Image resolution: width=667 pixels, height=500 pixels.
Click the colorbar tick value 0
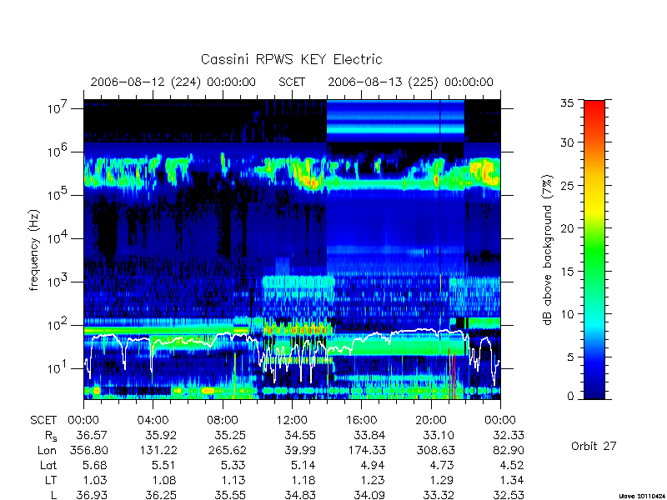click(x=570, y=397)
